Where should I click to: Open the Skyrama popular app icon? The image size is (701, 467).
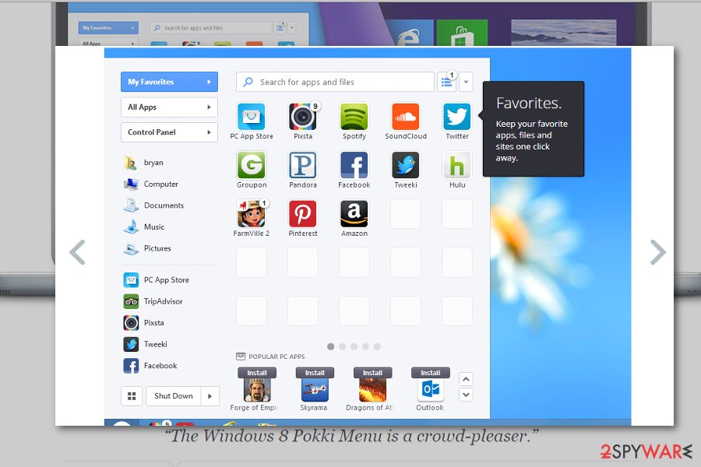click(x=315, y=390)
